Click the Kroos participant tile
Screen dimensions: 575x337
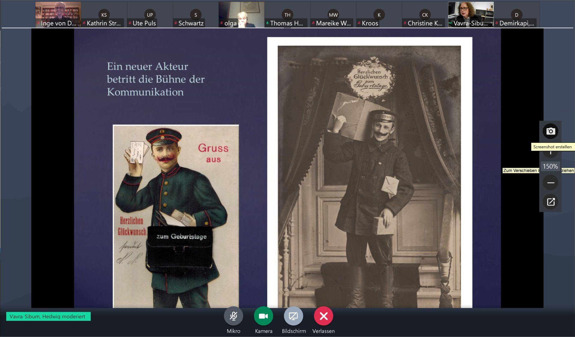(379, 15)
